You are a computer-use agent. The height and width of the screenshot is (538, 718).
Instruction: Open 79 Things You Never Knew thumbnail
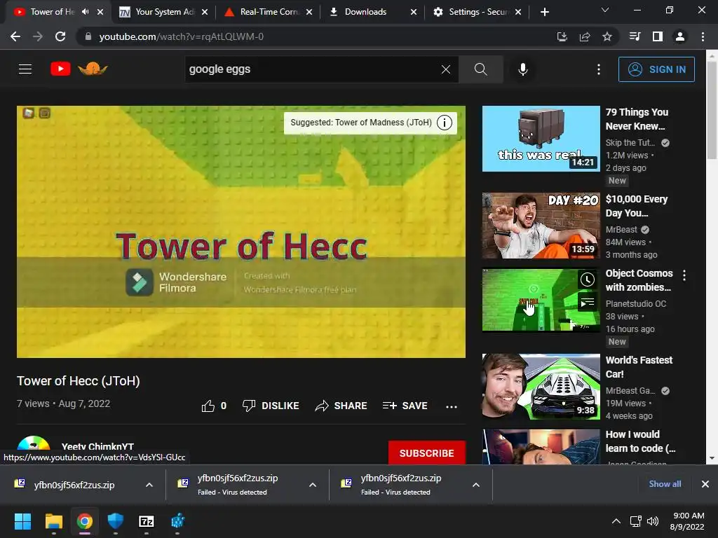(541, 139)
